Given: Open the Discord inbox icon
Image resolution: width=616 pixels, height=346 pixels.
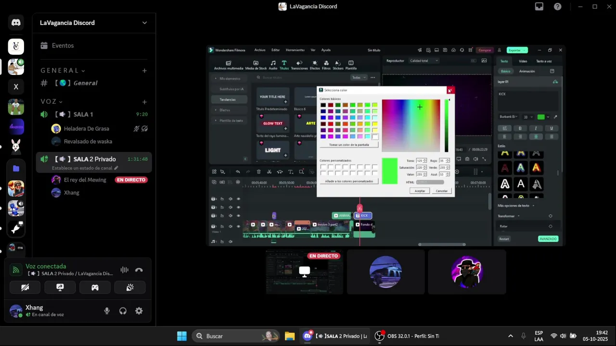Looking at the screenshot, I should (x=539, y=6).
